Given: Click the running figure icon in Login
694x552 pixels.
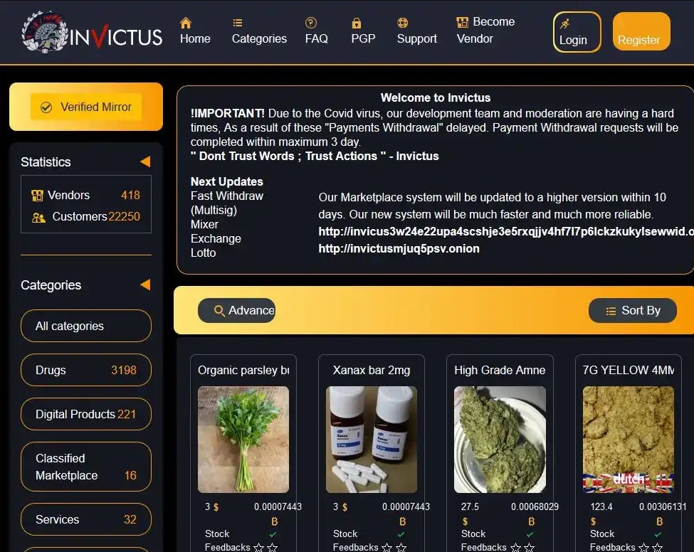Looking at the screenshot, I should (564, 23).
